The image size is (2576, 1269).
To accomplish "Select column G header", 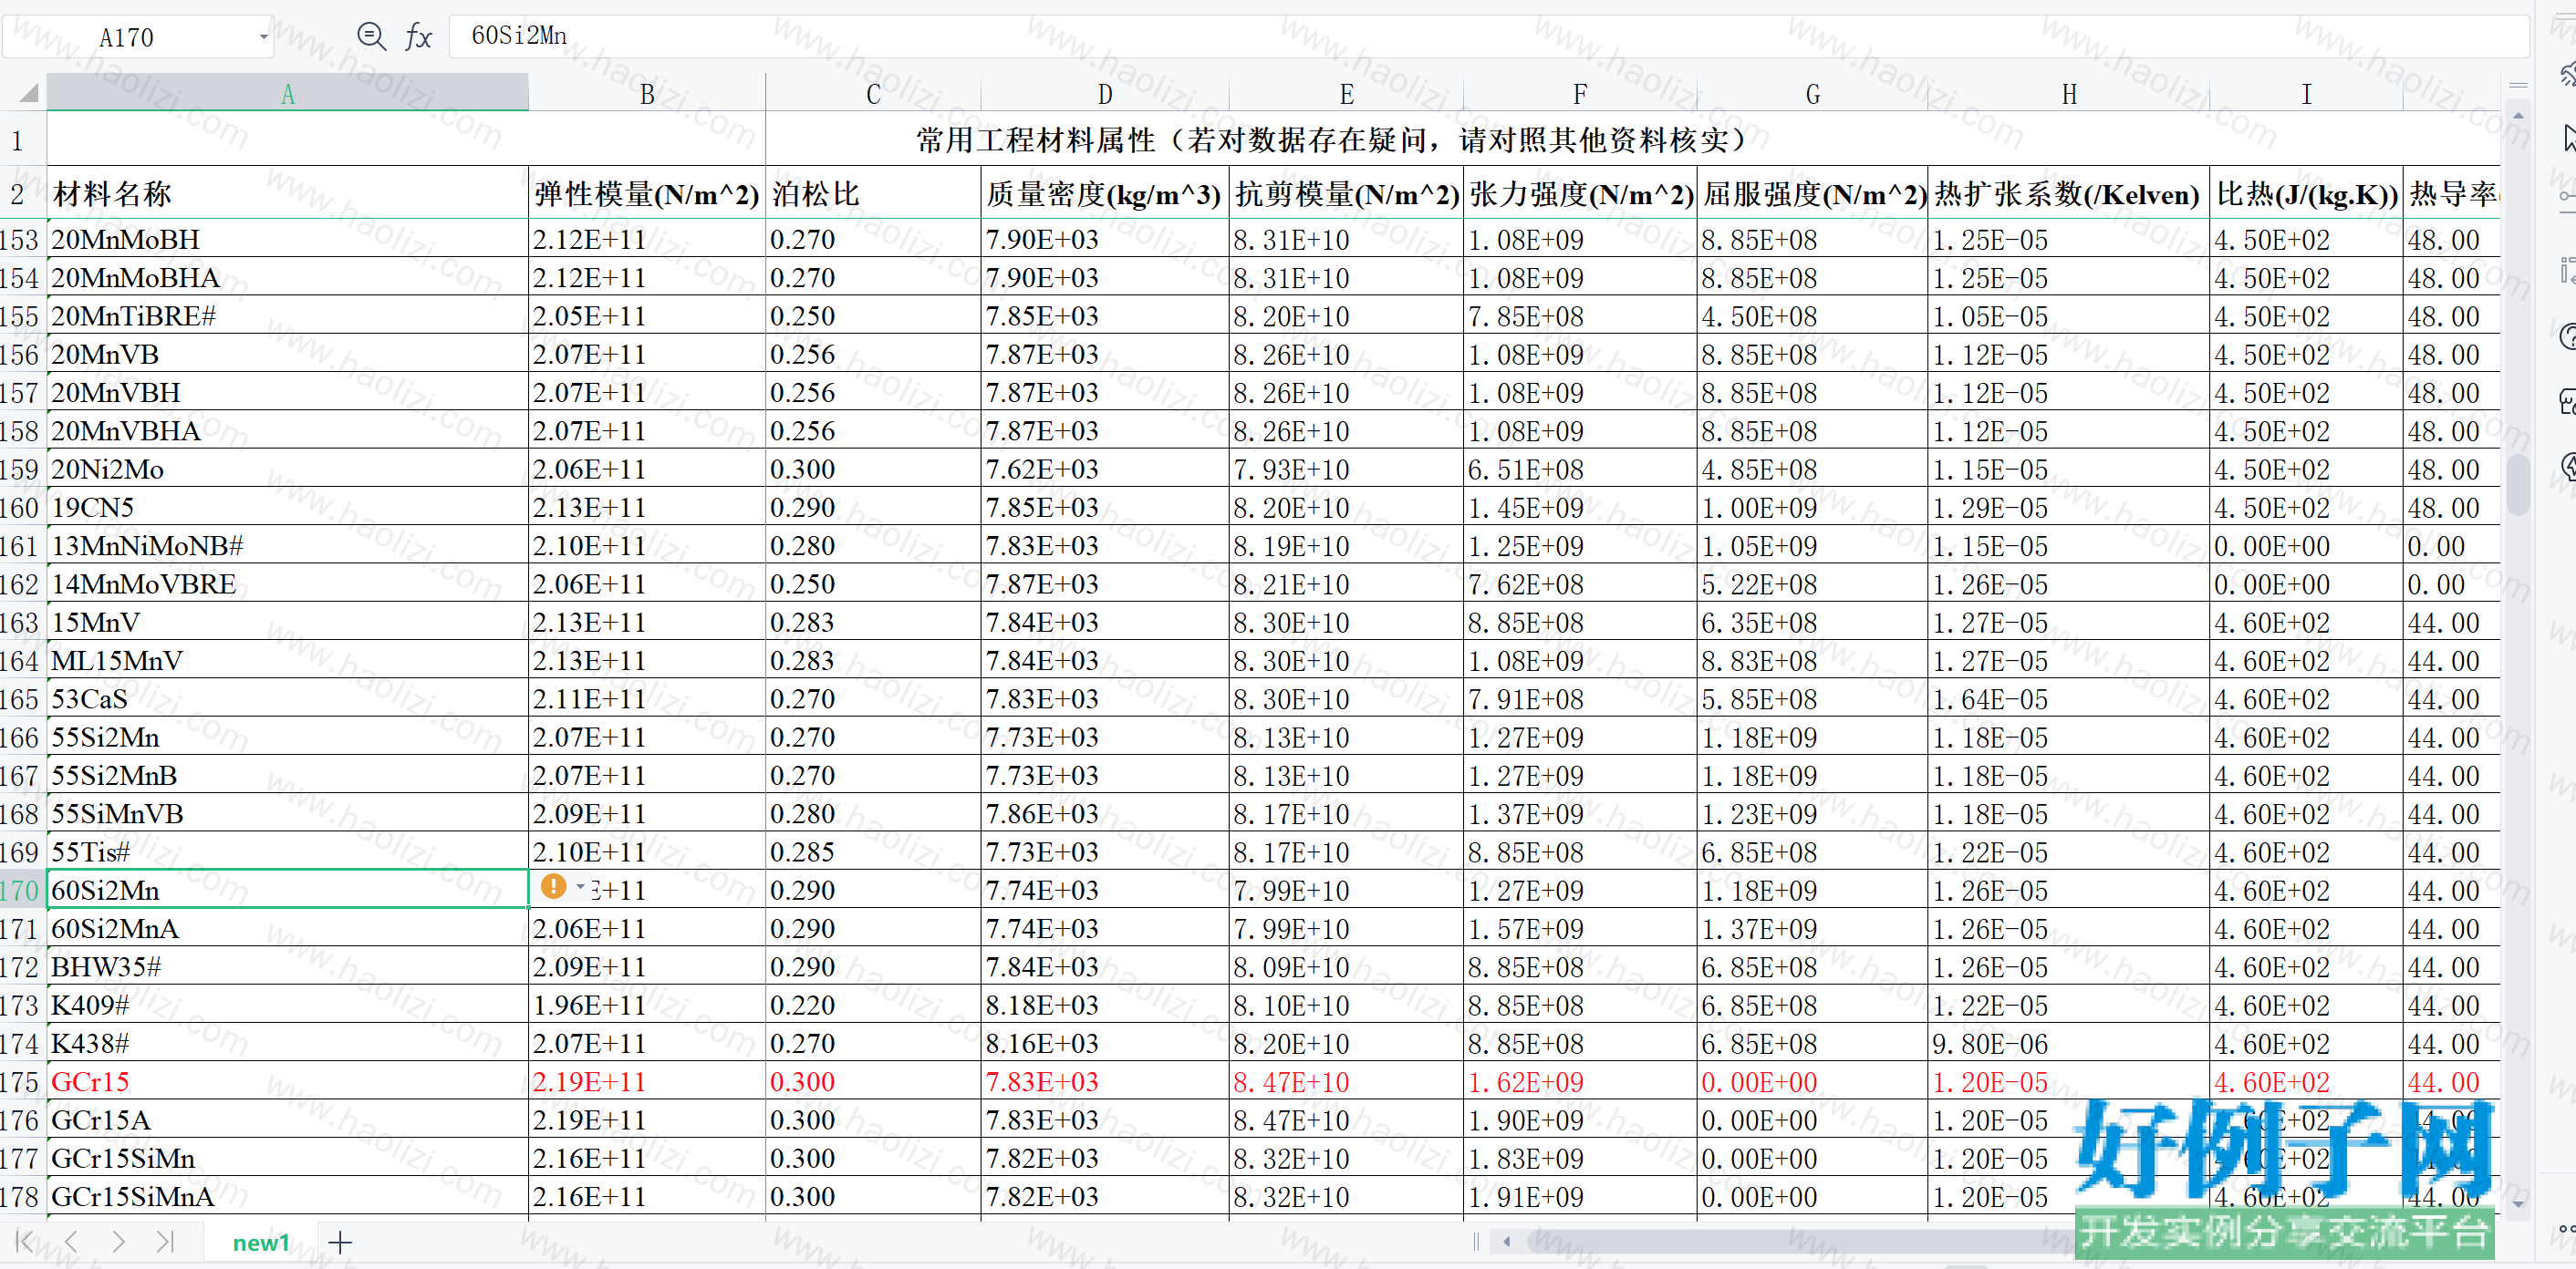I will [1812, 94].
